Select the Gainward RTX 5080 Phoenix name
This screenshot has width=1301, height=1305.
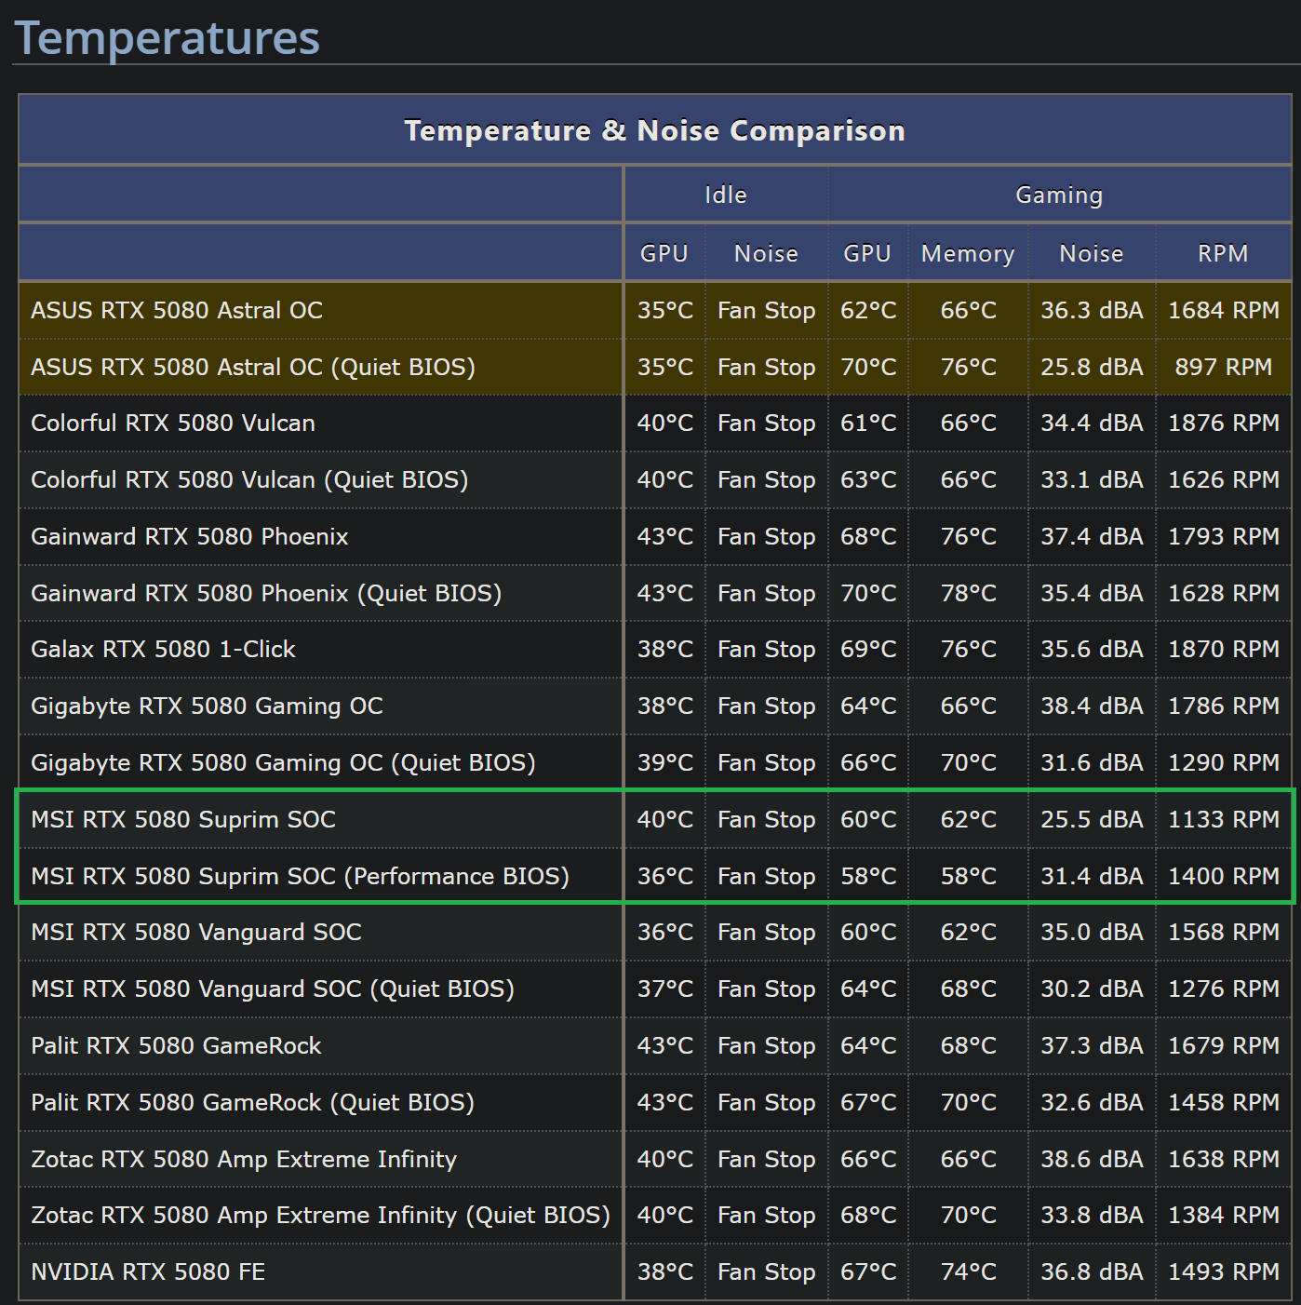pos(190,536)
